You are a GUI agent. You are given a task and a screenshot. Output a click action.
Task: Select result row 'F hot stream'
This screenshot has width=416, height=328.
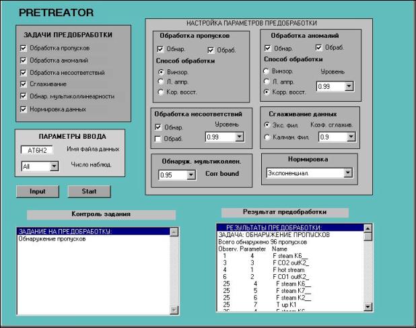[290, 269]
